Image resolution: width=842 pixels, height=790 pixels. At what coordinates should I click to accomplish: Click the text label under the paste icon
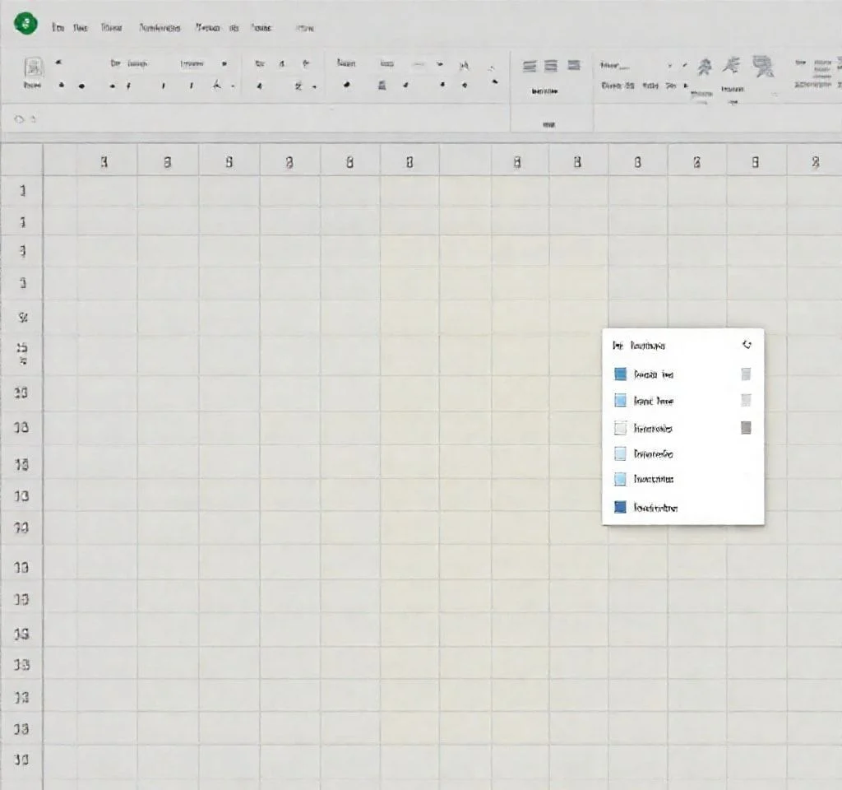pyautogui.click(x=32, y=85)
